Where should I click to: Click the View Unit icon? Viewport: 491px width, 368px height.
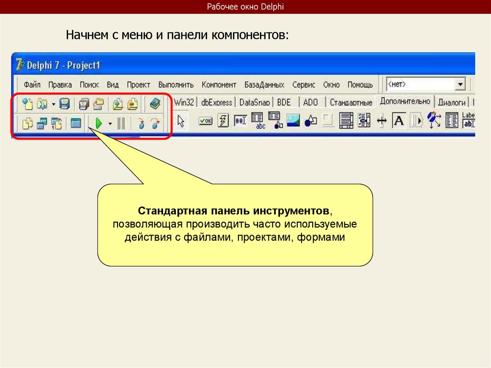coord(27,123)
